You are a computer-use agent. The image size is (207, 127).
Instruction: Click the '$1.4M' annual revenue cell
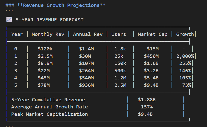pyautogui.click(x=86, y=49)
